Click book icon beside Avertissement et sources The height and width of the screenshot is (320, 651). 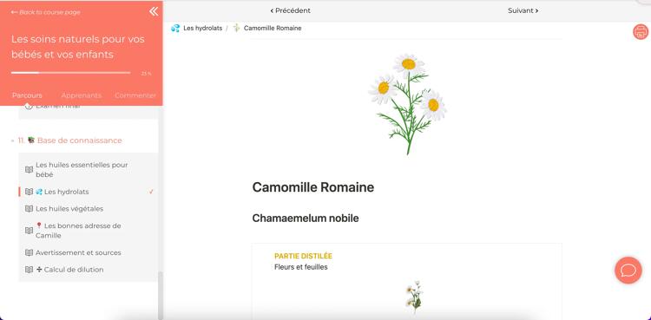29,252
